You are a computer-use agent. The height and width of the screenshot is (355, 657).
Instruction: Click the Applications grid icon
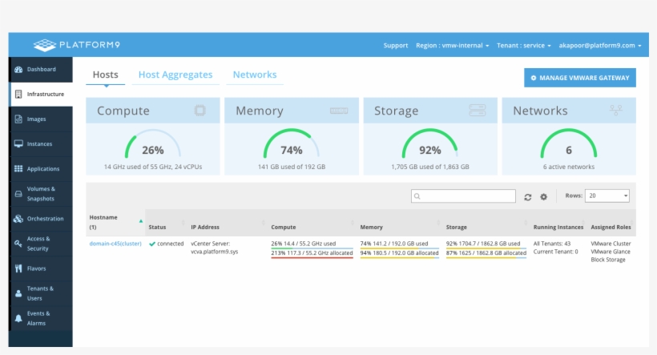click(x=18, y=169)
